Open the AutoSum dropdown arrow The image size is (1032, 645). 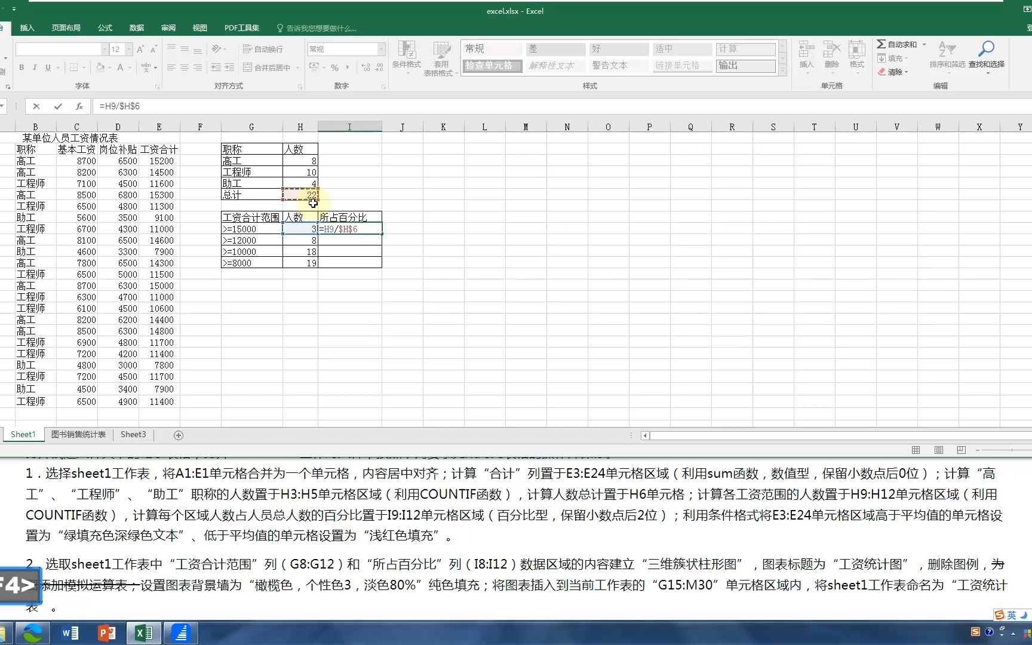[x=924, y=45]
